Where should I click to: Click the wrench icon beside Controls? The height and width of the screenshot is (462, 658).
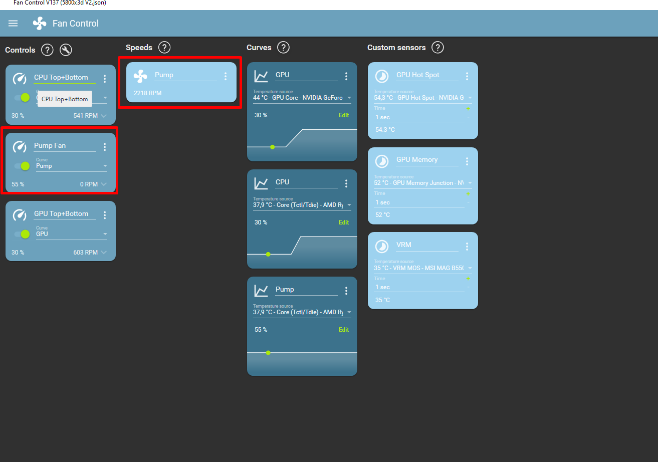66,50
